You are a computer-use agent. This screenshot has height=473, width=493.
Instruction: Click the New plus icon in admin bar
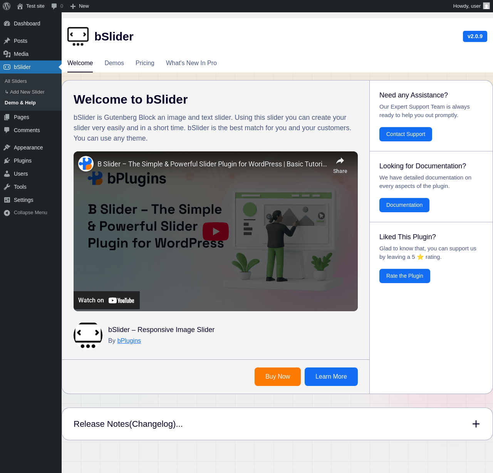(x=73, y=6)
